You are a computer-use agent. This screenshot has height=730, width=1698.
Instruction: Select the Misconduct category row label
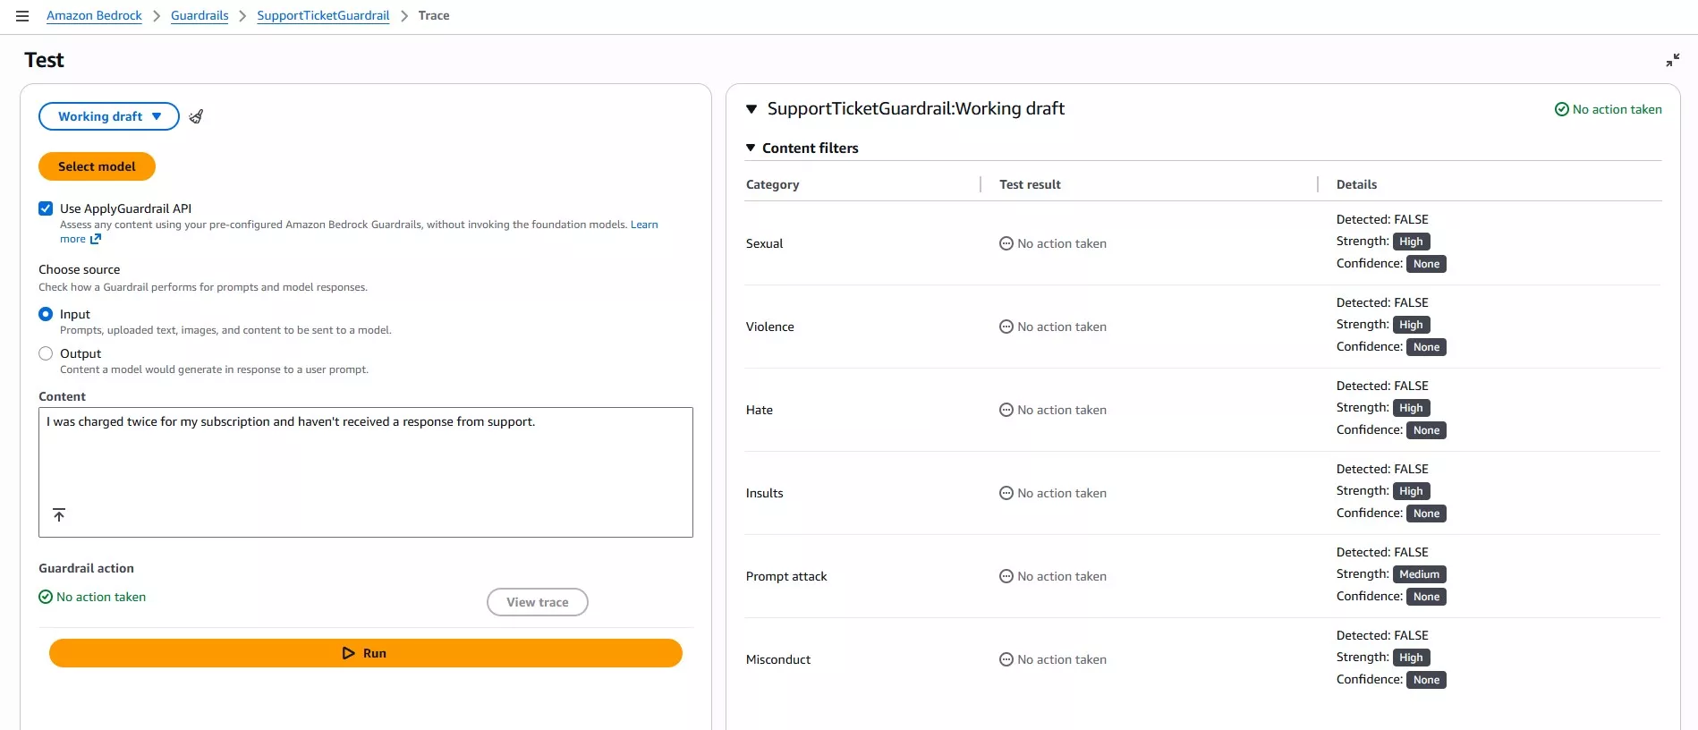click(778, 659)
